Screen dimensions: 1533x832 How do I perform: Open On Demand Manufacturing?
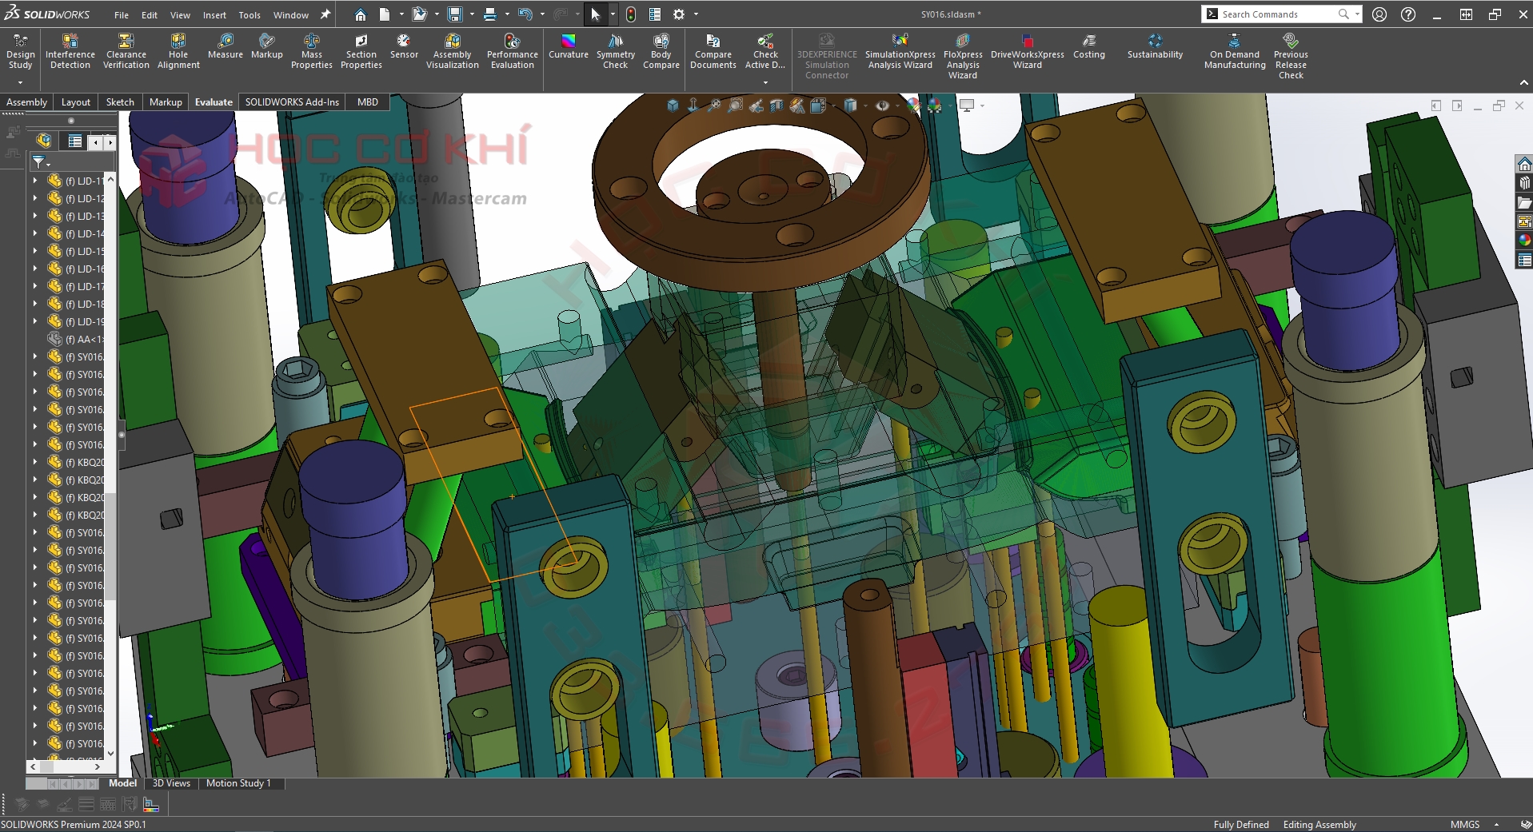(x=1235, y=52)
